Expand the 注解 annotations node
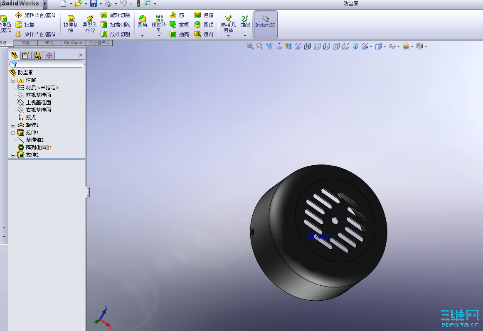The image size is (483, 331). 13,81
